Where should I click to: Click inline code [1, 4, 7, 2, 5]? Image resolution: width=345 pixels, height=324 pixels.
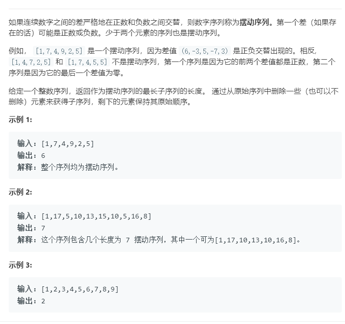[x=31, y=62]
